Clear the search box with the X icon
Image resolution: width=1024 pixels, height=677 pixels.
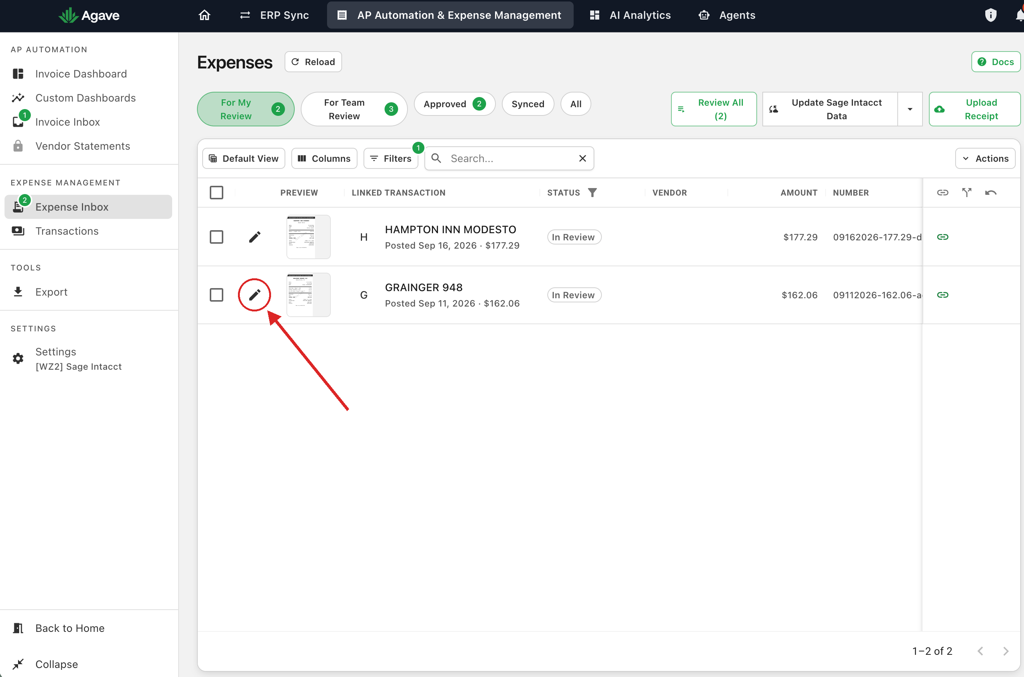tap(583, 158)
